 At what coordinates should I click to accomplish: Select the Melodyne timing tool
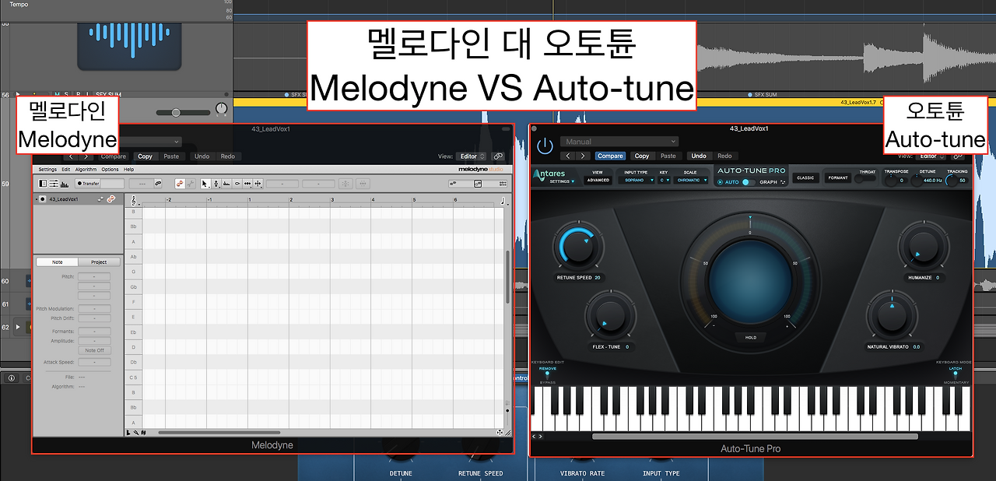click(x=247, y=184)
